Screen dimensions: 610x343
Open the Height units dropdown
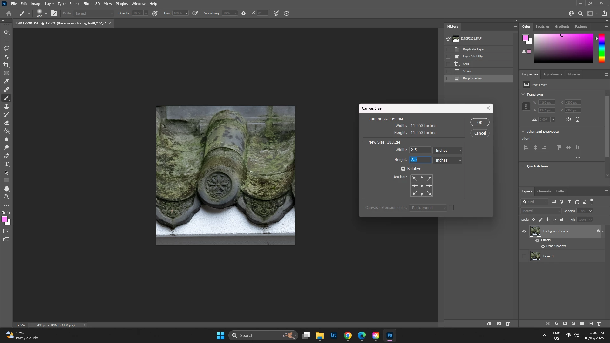448,160
